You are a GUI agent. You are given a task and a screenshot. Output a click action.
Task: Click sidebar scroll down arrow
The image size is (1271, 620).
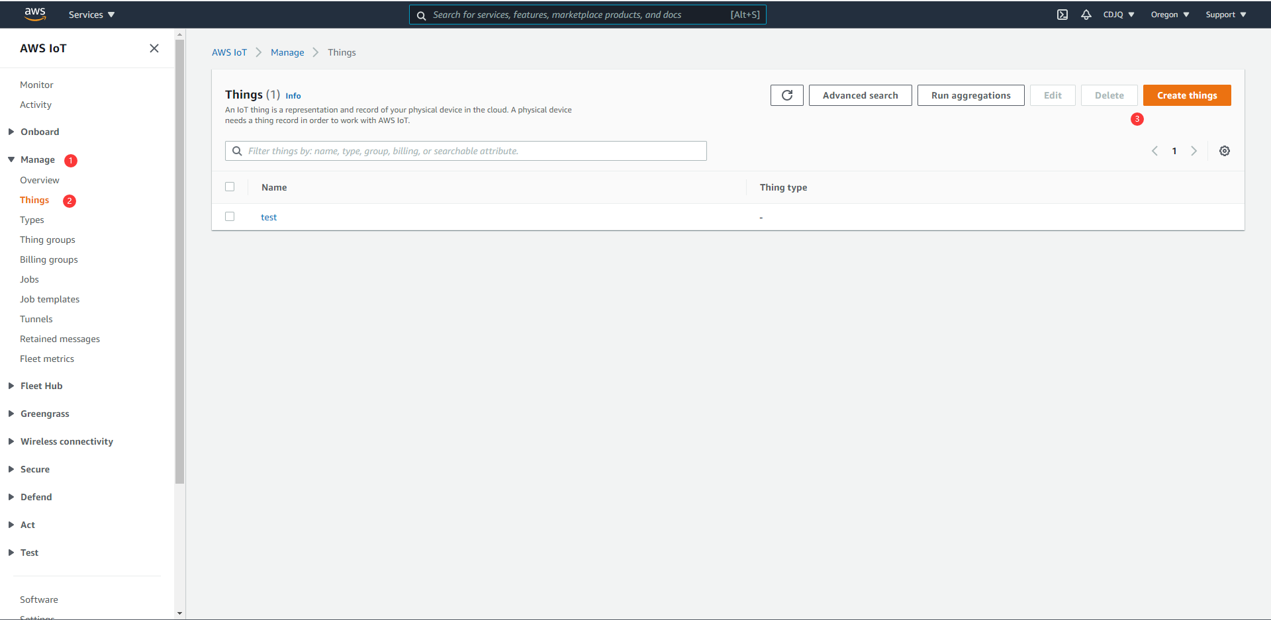tap(179, 613)
